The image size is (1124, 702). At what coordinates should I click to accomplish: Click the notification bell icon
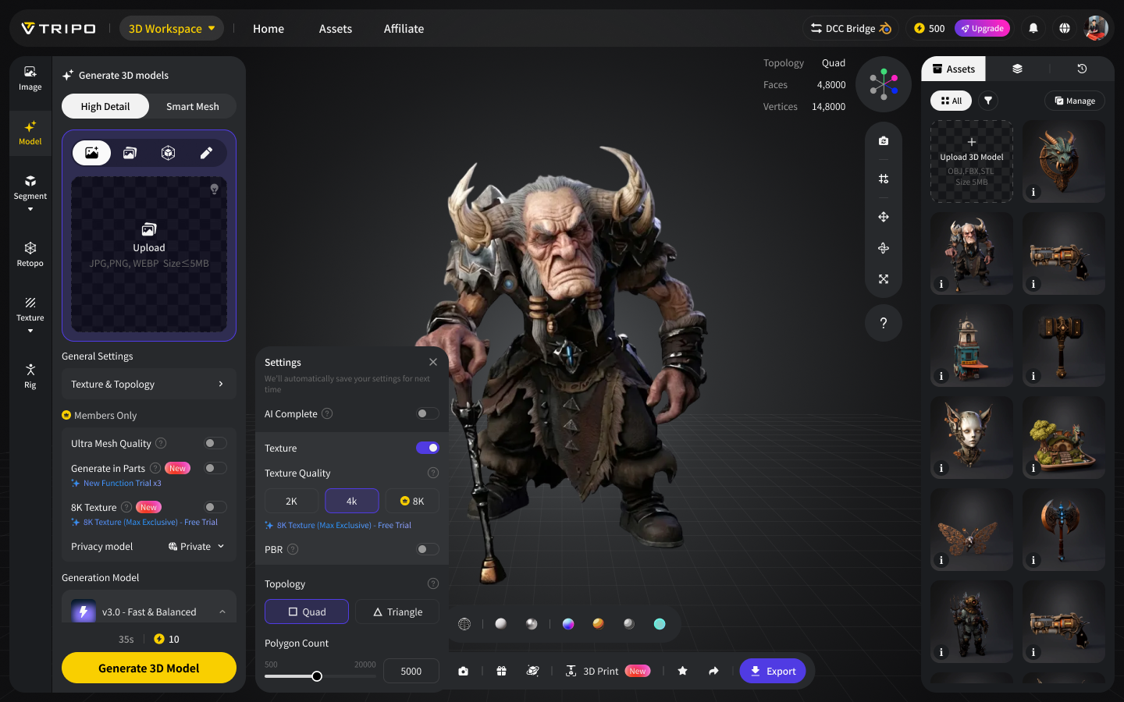tap(1033, 28)
